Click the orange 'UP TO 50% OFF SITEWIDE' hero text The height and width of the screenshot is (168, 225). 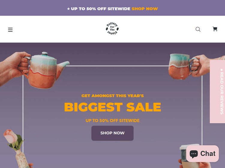pos(112,121)
